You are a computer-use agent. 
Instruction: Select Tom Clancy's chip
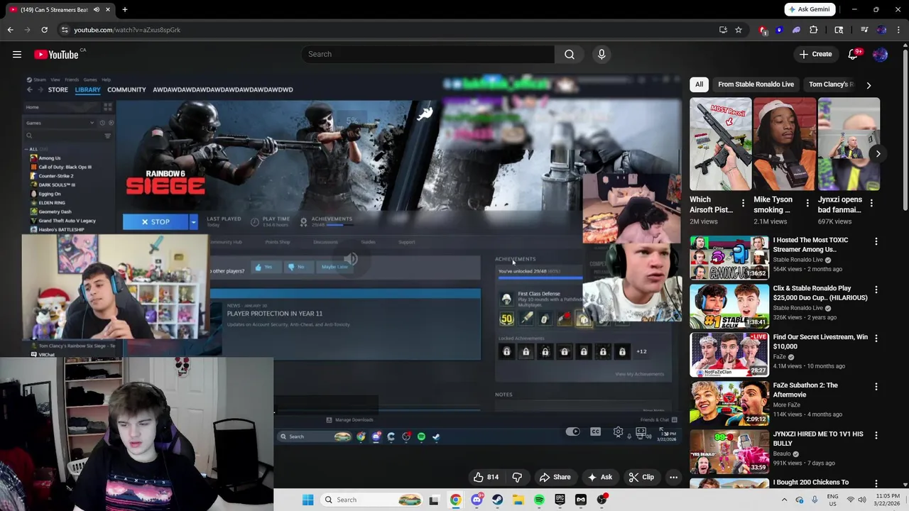pyautogui.click(x=831, y=84)
